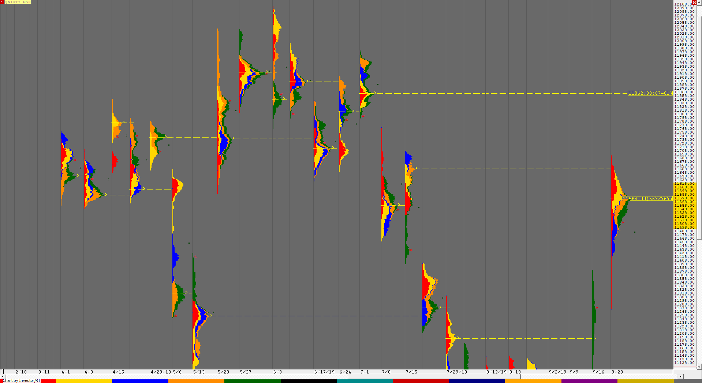Click the purple legend color swatch
The width and height of the screenshot is (702, 383).
[x=589, y=381]
